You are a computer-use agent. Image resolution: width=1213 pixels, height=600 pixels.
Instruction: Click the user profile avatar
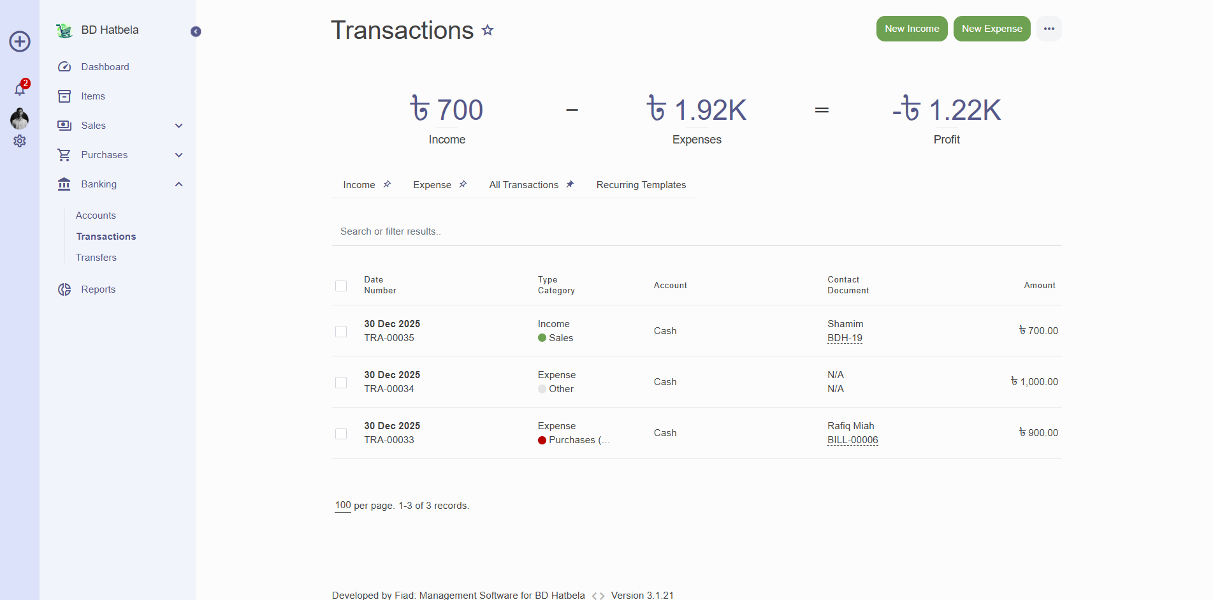(x=20, y=119)
